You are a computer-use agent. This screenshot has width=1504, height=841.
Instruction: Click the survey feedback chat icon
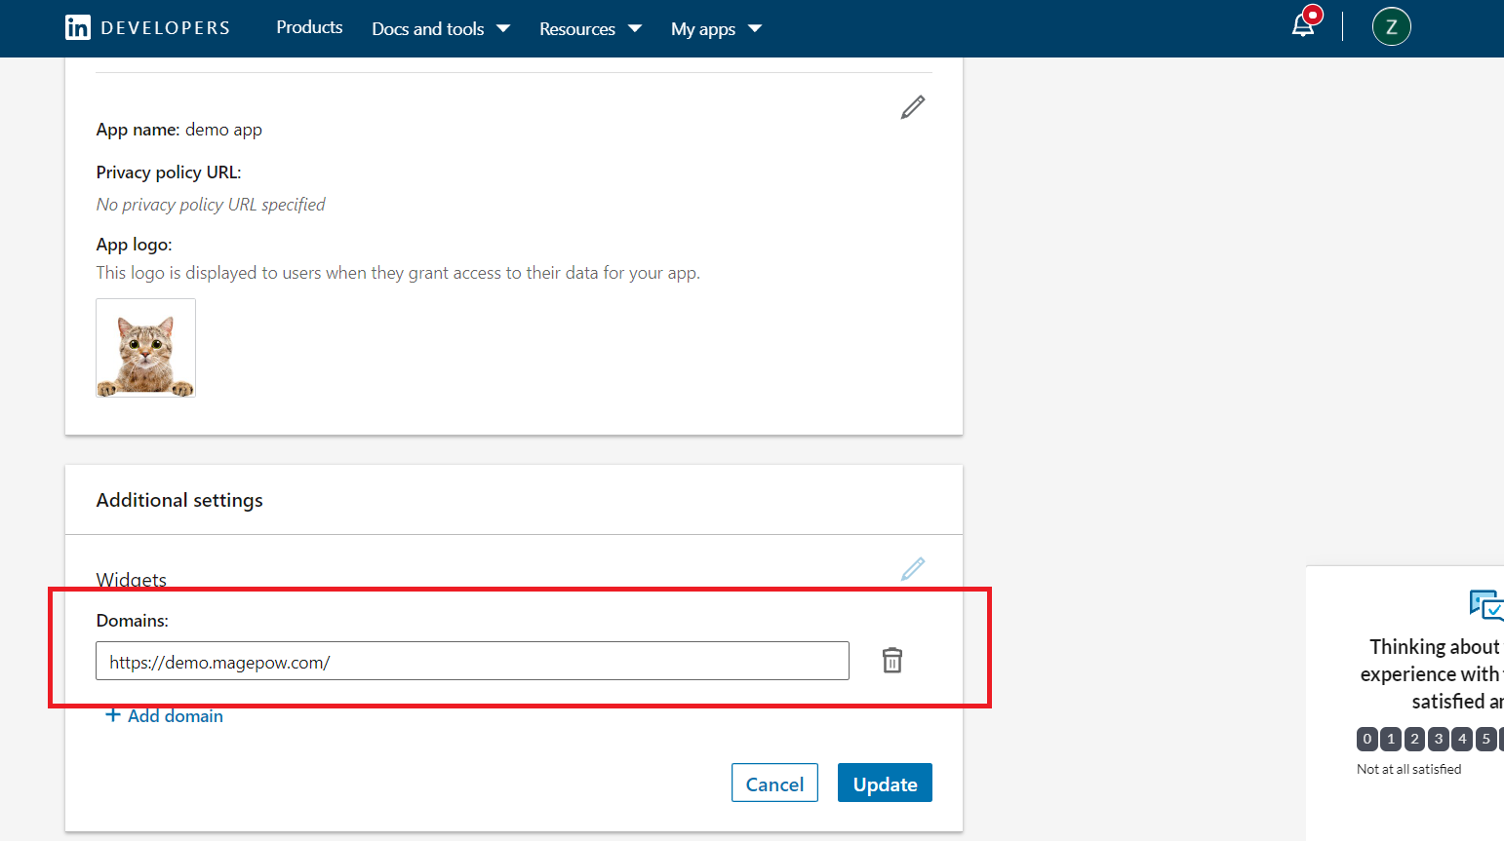pyautogui.click(x=1485, y=605)
